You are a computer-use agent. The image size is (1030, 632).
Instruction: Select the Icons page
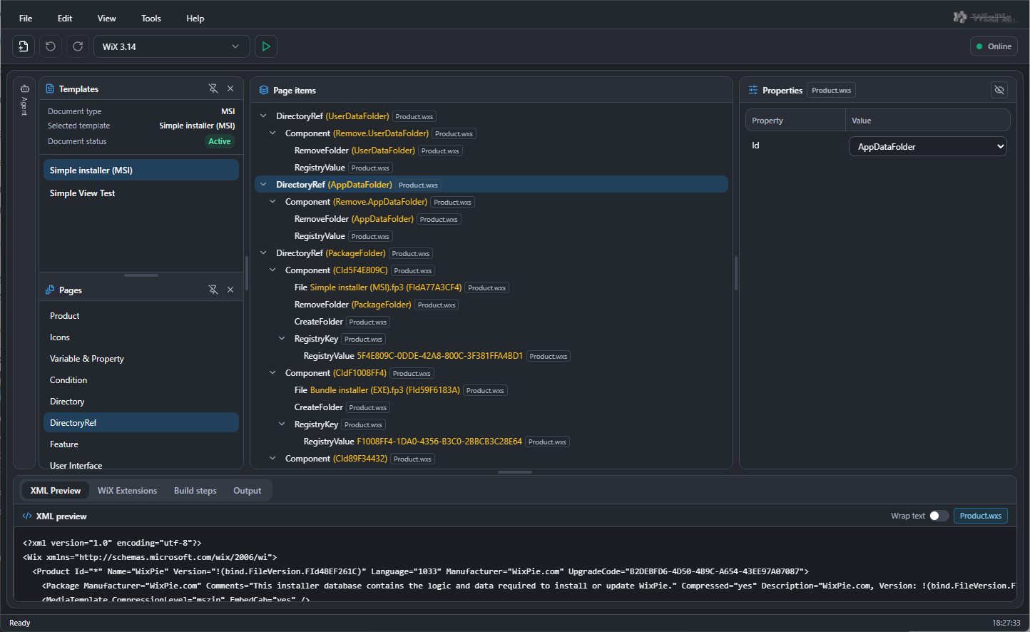pyautogui.click(x=141, y=337)
